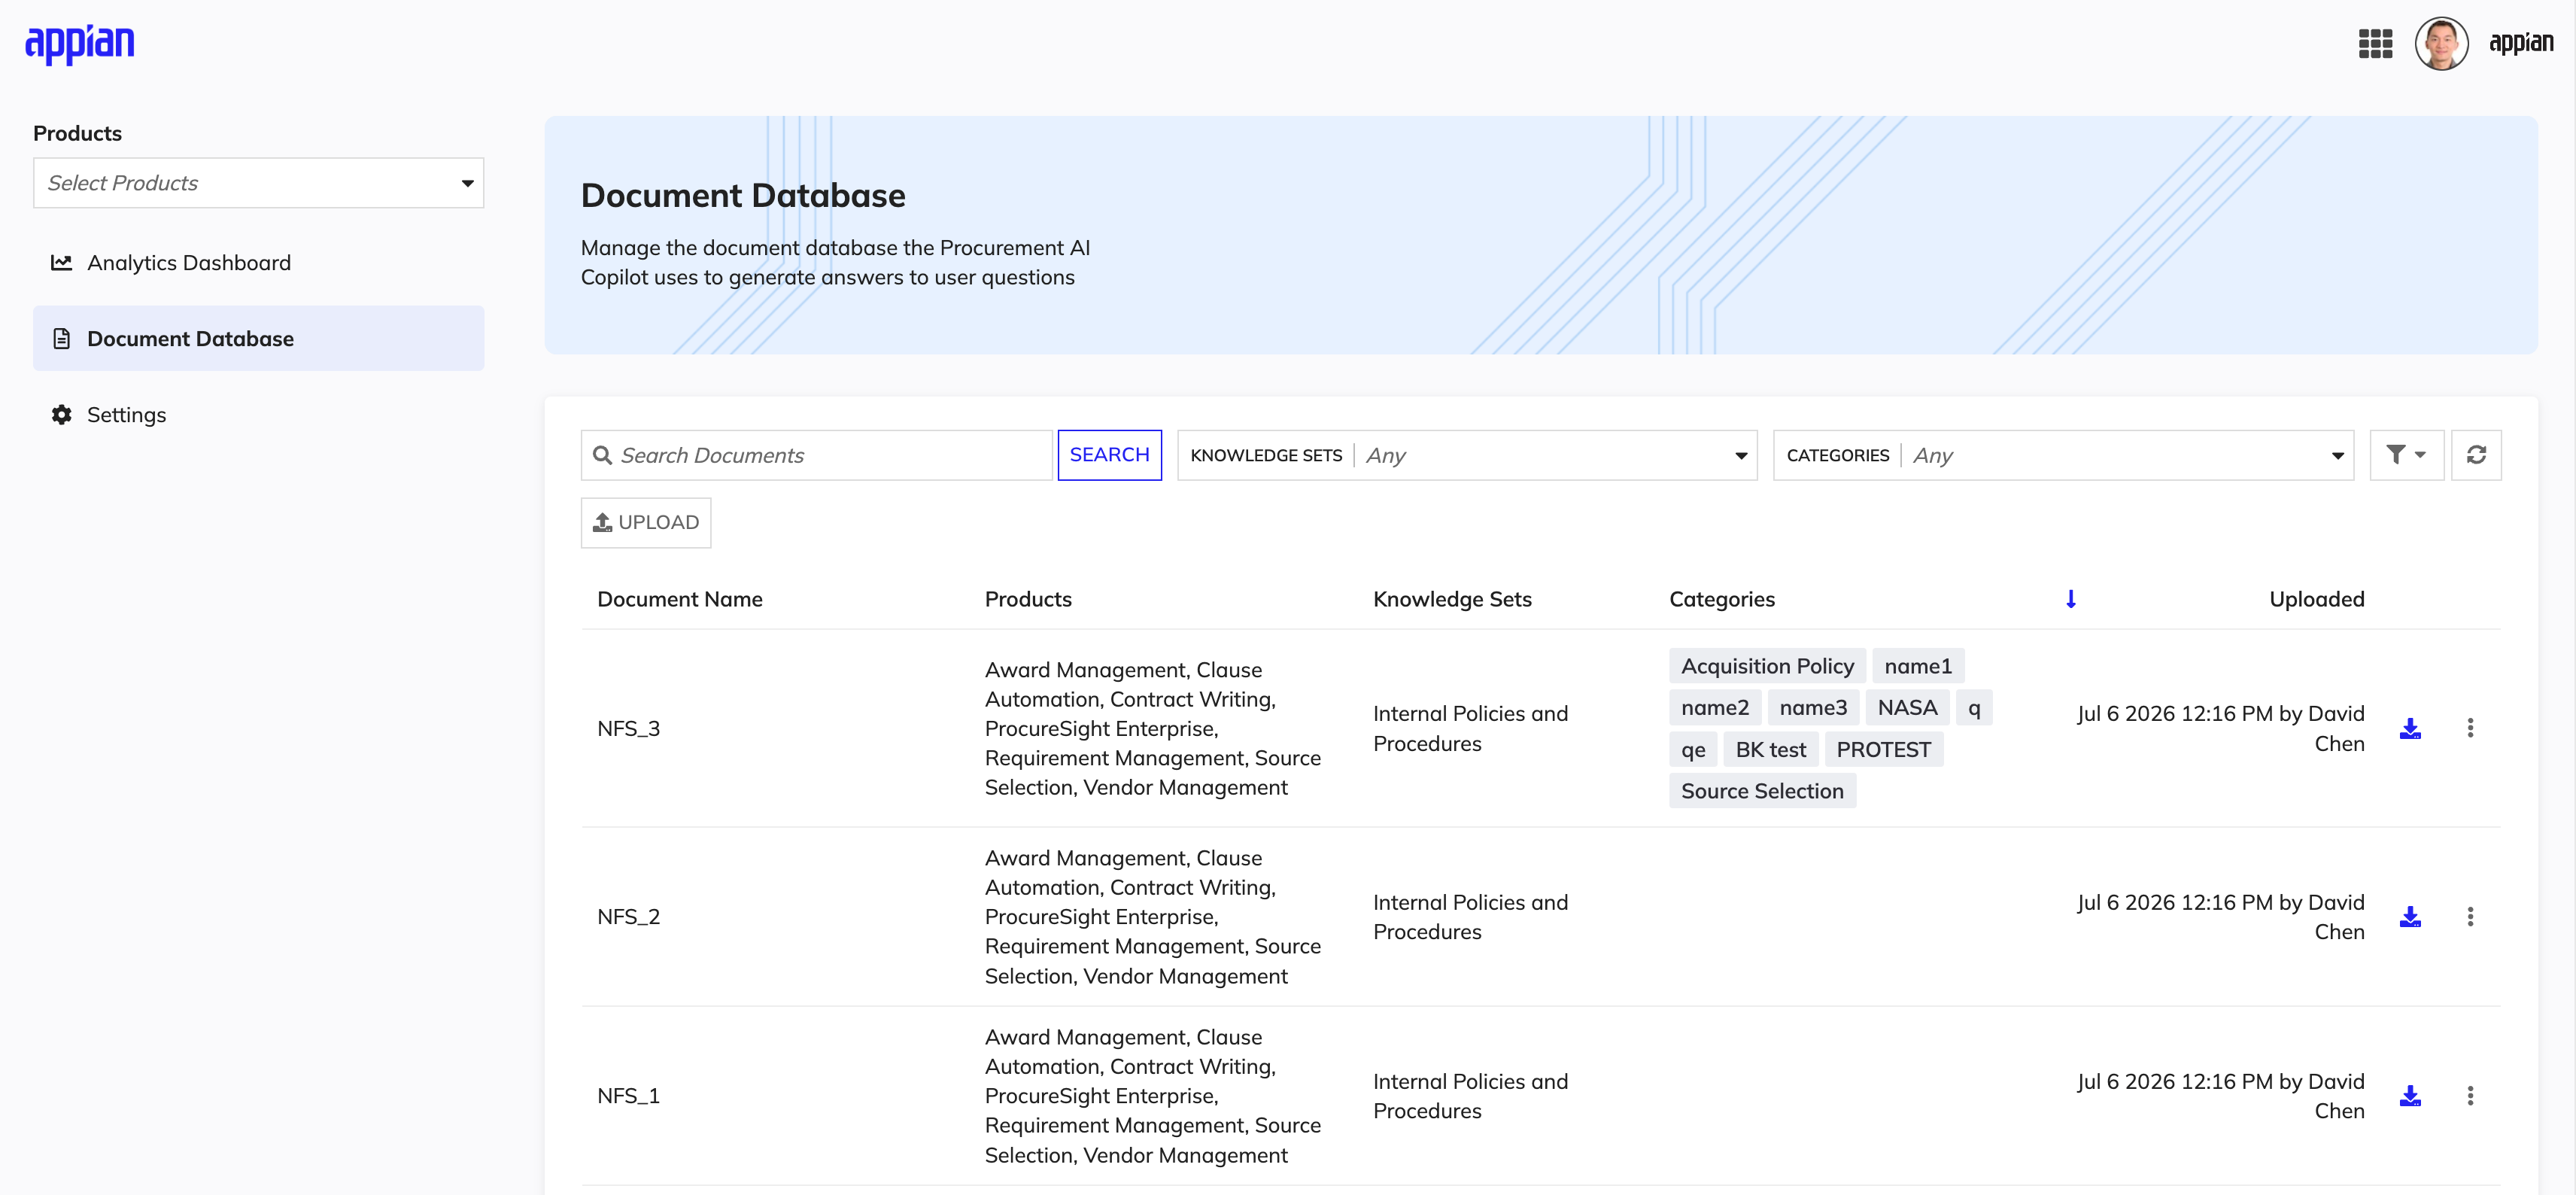
Task: Open more options for NFS_3 row
Action: (2470, 728)
